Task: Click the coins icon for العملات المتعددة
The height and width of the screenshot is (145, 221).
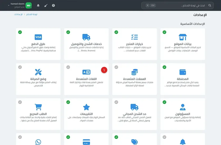Action: pos(135,72)
